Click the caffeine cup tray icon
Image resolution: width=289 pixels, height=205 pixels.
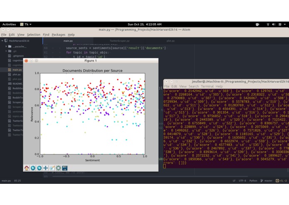(257, 24)
